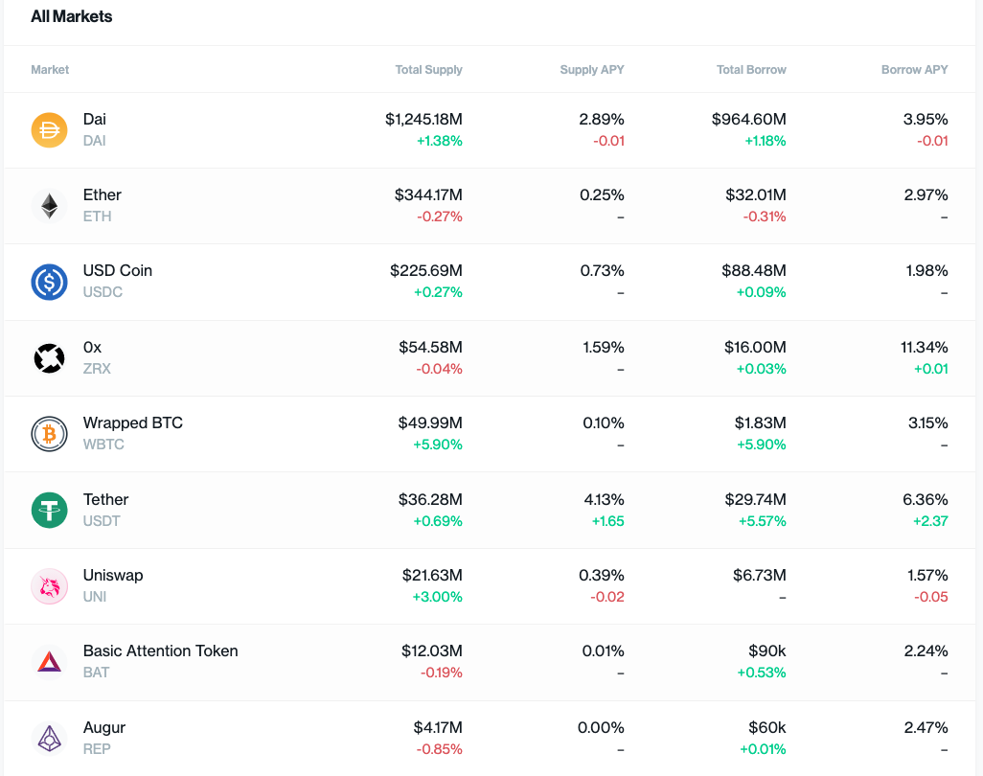Click Augur borrow APY 2.47%
Screen dimensions: 983x776
(926, 728)
